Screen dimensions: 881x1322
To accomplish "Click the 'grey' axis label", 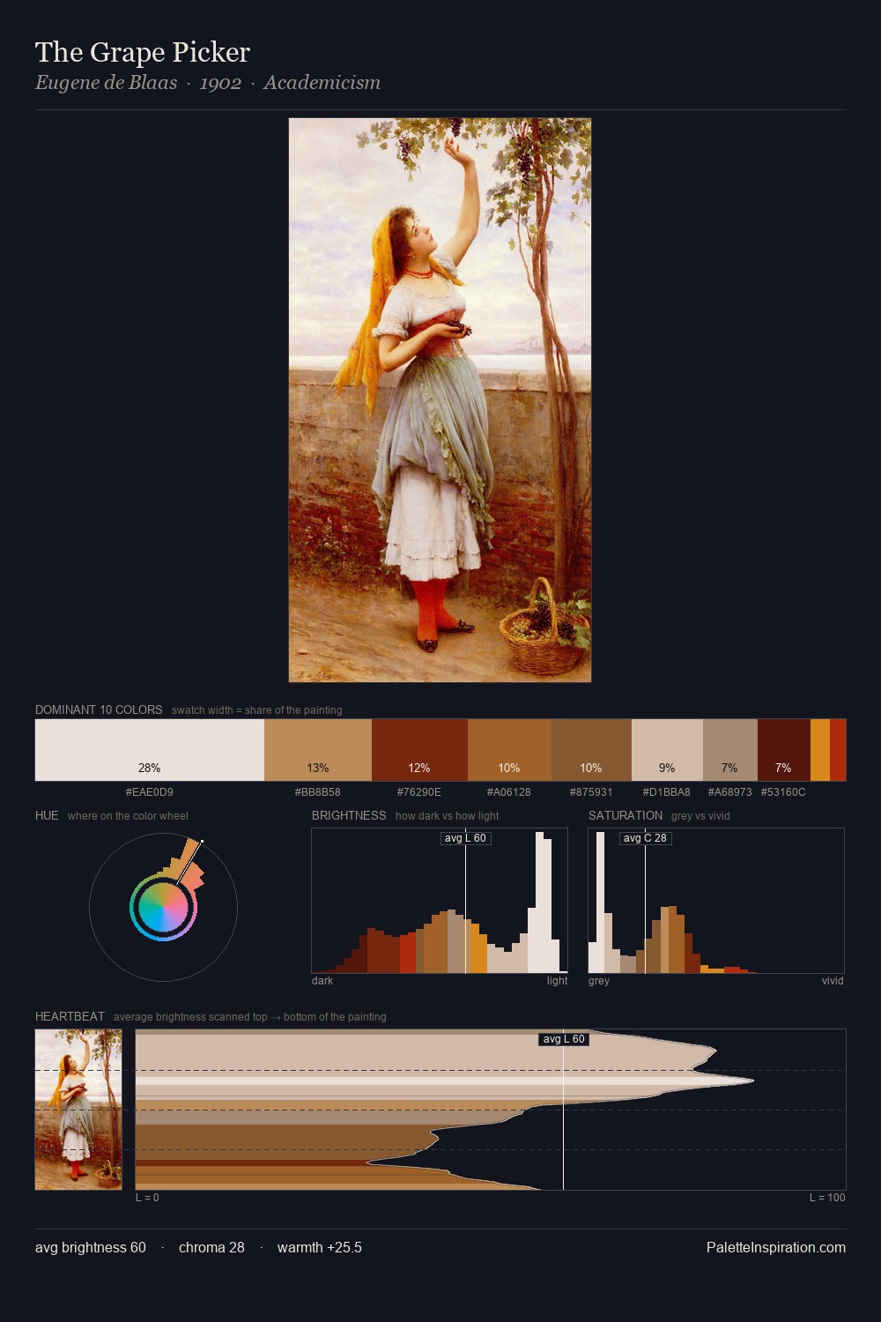I will click(x=599, y=981).
